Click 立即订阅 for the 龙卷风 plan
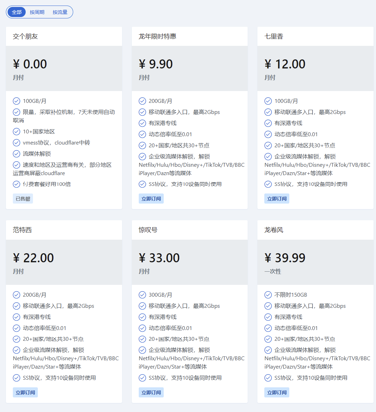 pos(277,392)
